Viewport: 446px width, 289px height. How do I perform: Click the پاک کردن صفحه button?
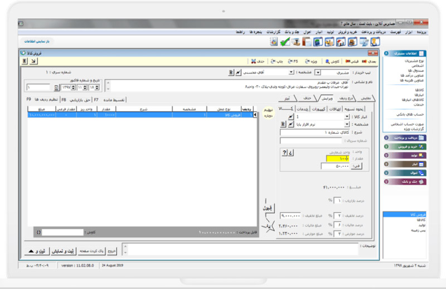91,251
